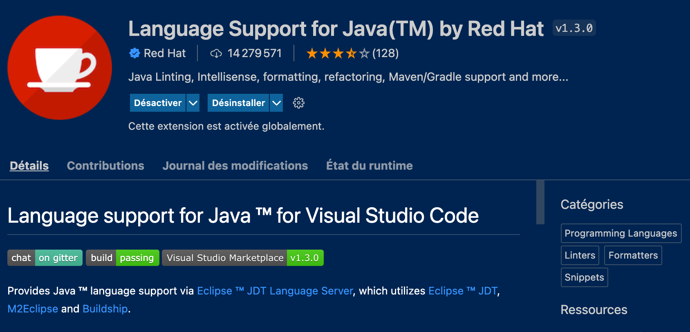Open the Journal des modifications tab

[235, 166]
